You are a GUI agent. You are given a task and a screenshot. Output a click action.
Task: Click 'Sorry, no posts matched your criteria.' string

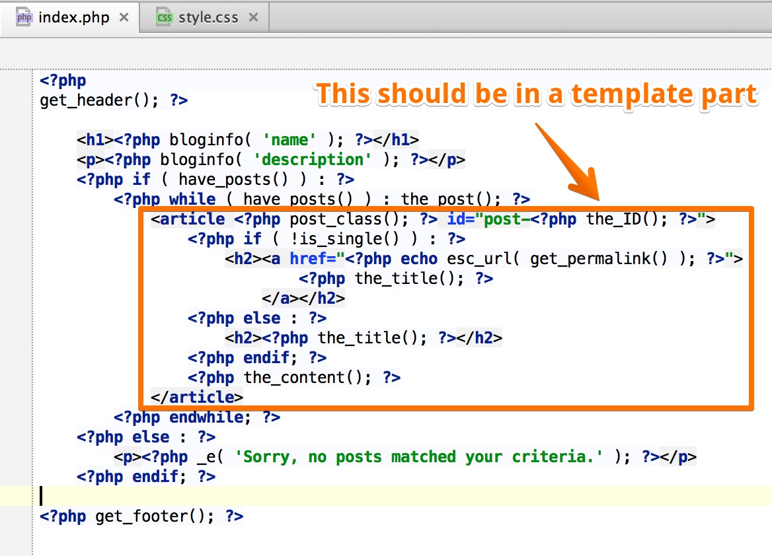[x=418, y=456]
